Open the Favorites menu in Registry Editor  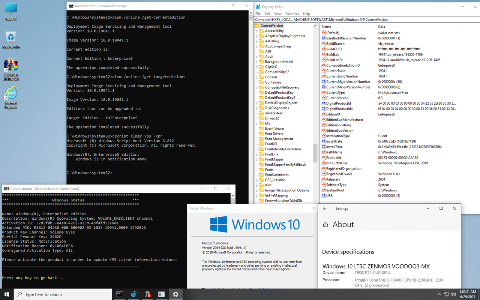[292, 14]
